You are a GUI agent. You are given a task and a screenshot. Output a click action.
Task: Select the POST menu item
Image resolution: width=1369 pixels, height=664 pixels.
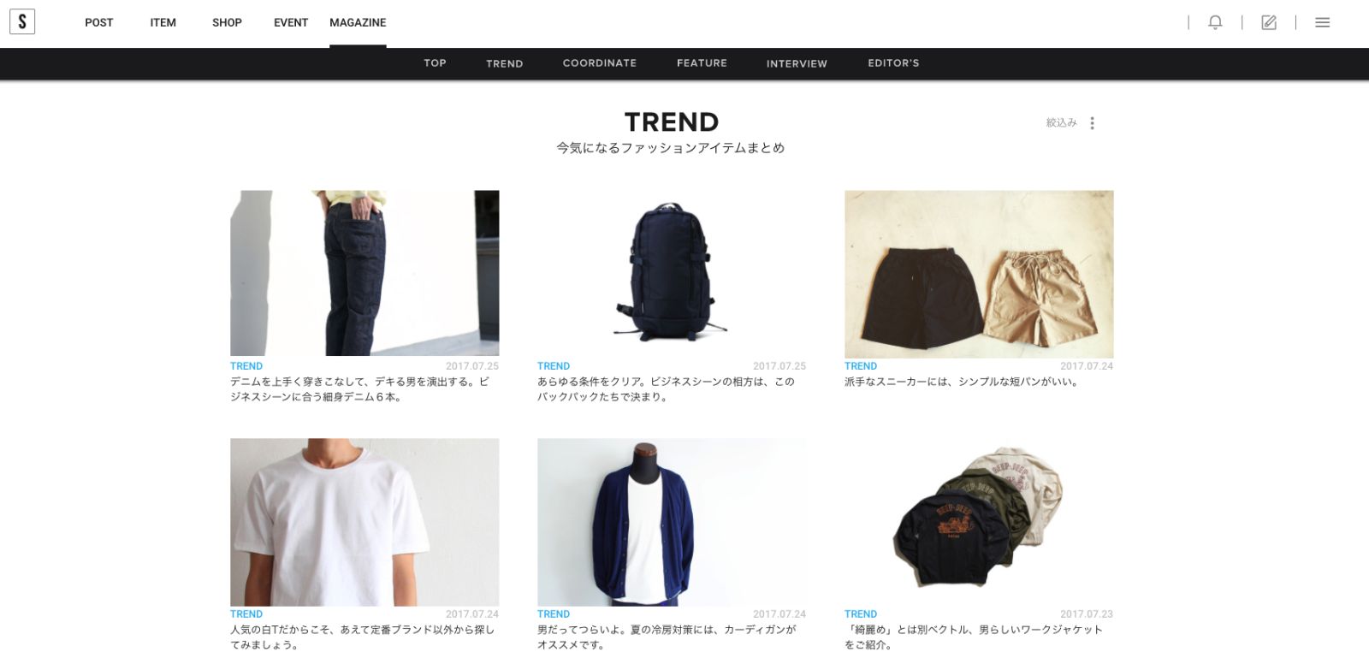[x=98, y=22]
